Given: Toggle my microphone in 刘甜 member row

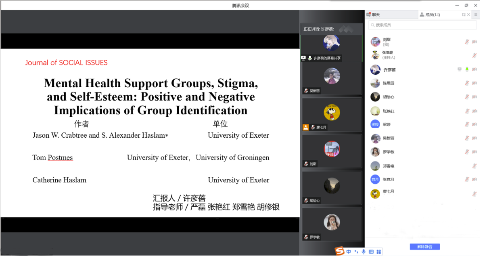Looking at the screenshot, I should (x=467, y=42).
